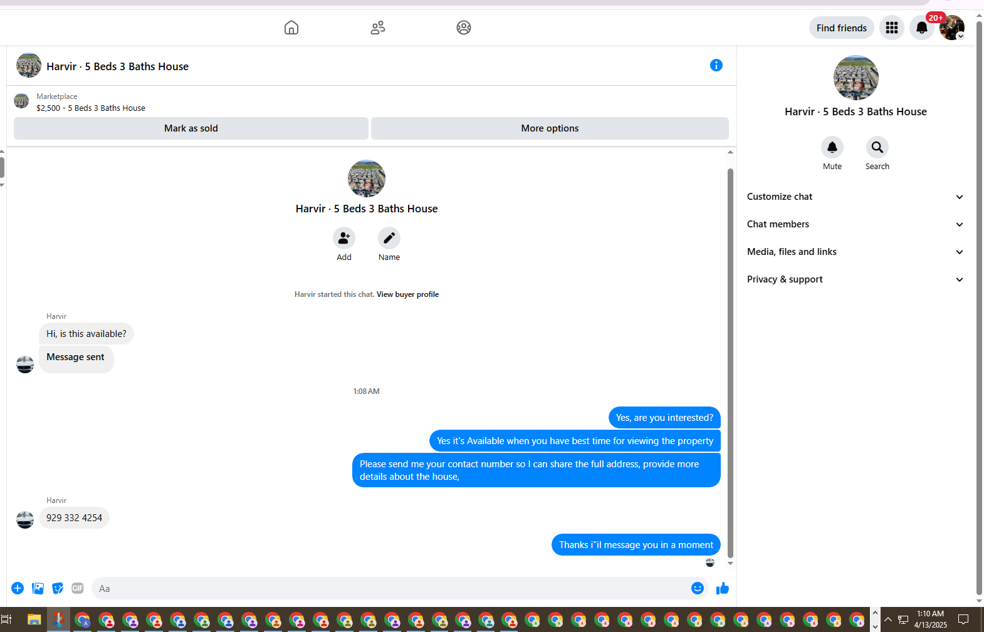Click the Add people icon
This screenshot has height=632, width=984.
344,238
